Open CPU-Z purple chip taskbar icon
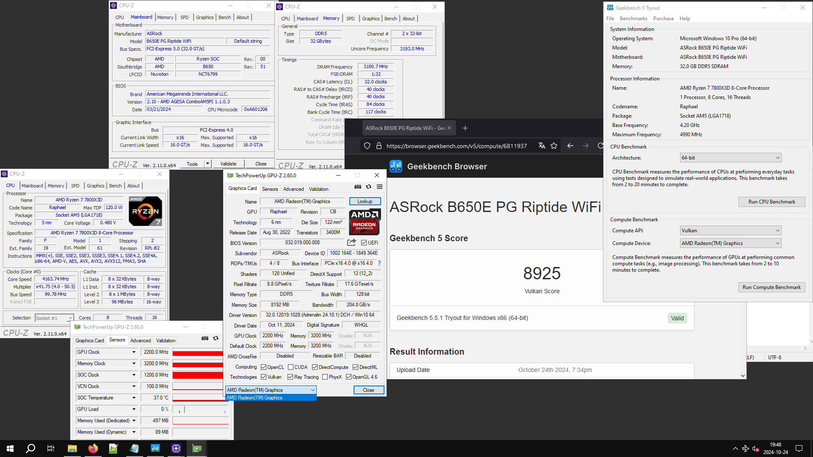The width and height of the screenshot is (813, 457). 176,449
